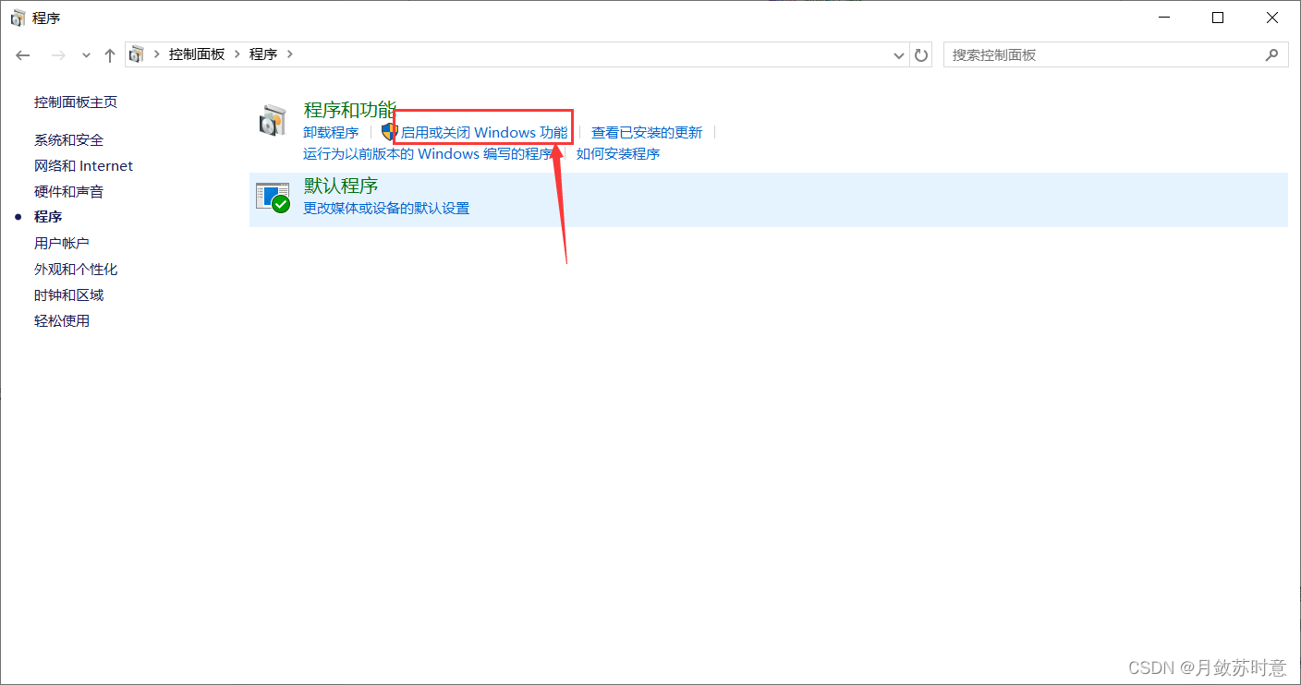Open address bar history dropdown
Screen dimensions: 1301x685
tap(899, 55)
